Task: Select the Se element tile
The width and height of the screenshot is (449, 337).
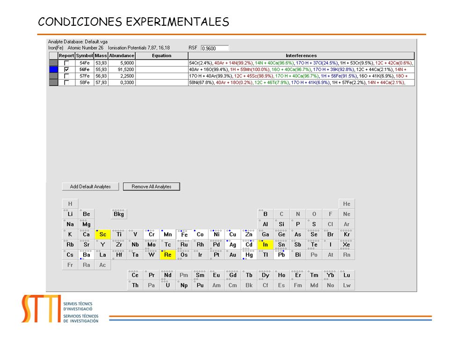Action: coord(314,234)
